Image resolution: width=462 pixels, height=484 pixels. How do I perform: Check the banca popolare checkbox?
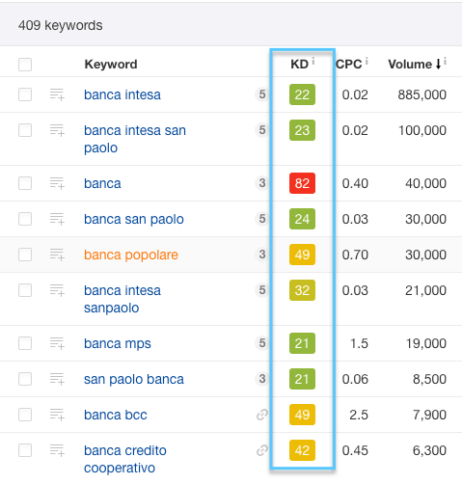point(25,255)
